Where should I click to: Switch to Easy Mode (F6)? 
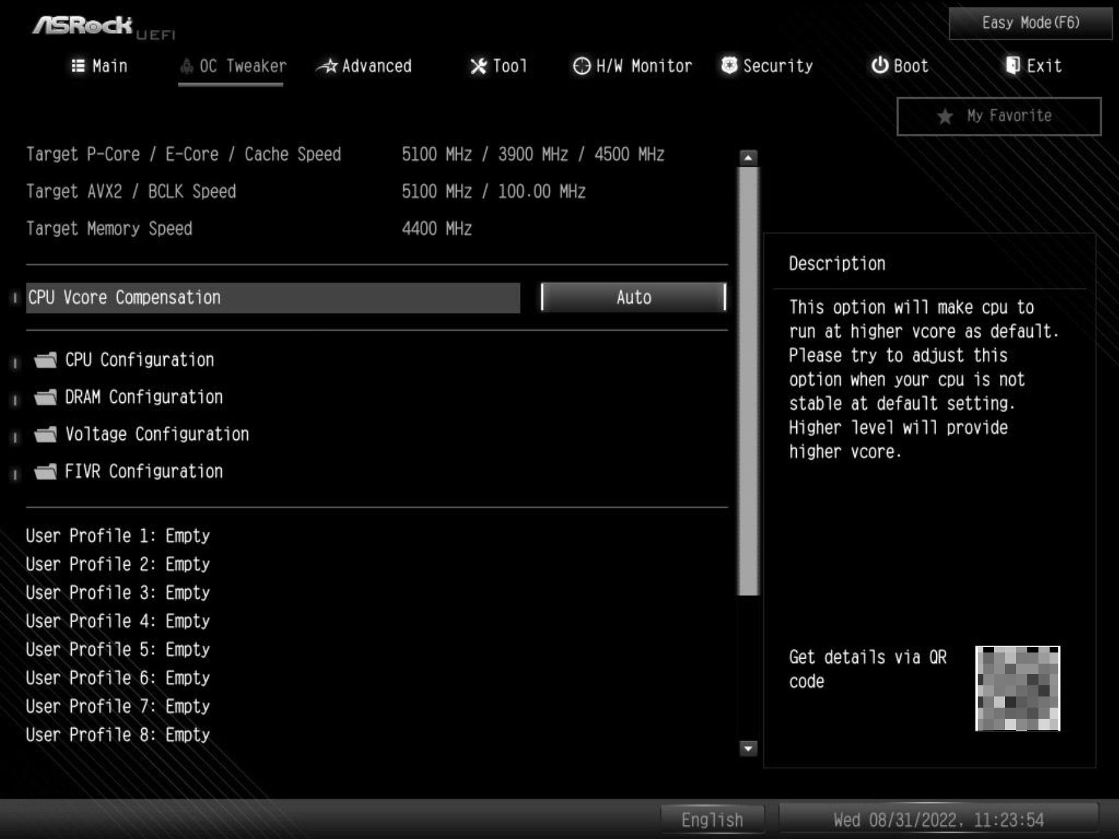click(x=1030, y=23)
